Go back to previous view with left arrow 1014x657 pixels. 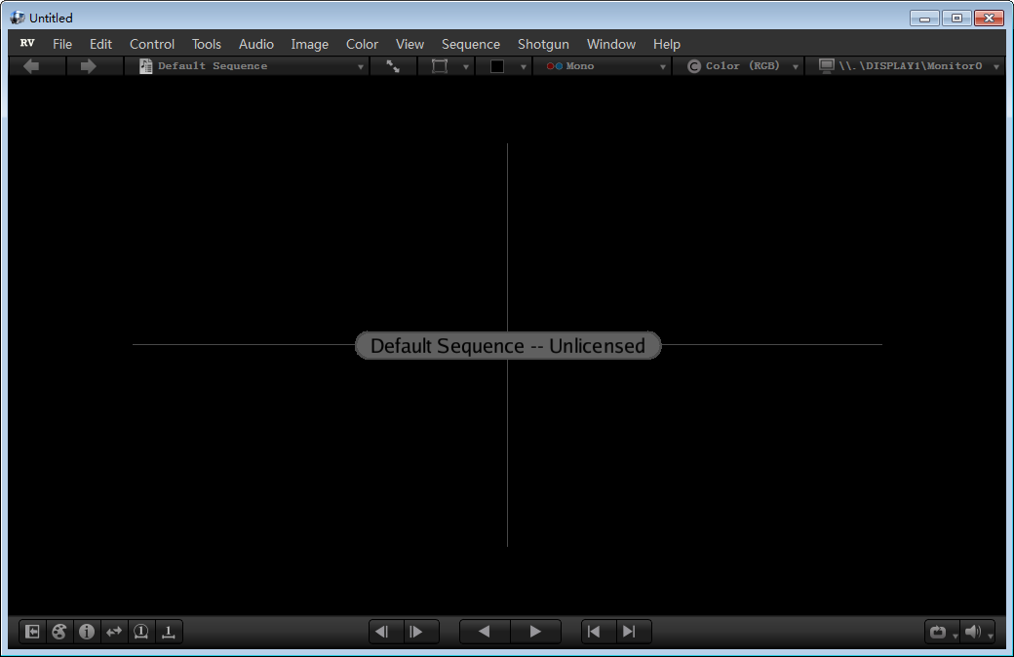pos(31,66)
